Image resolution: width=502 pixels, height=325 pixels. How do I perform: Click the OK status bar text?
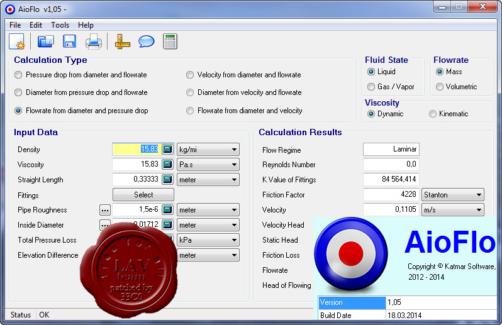44,315
